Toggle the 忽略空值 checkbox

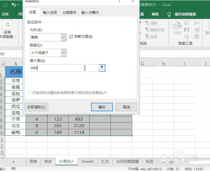(71, 37)
